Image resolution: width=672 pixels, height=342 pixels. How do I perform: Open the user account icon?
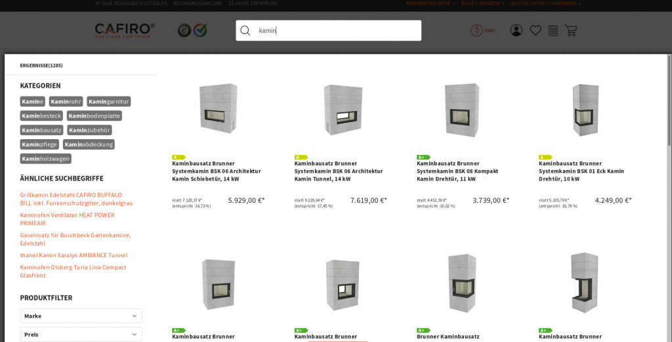coord(516,30)
